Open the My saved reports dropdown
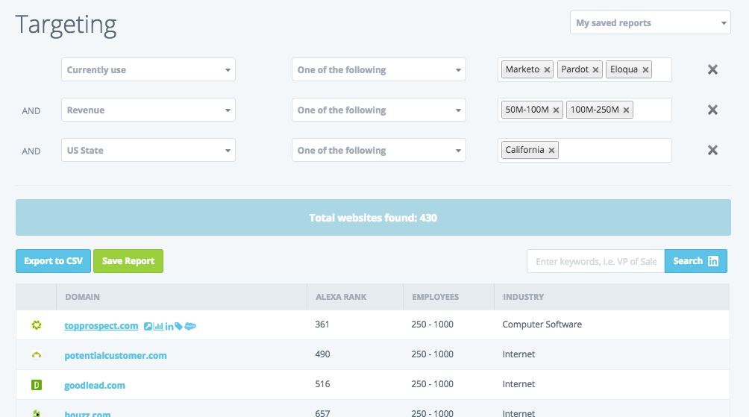 coord(650,23)
